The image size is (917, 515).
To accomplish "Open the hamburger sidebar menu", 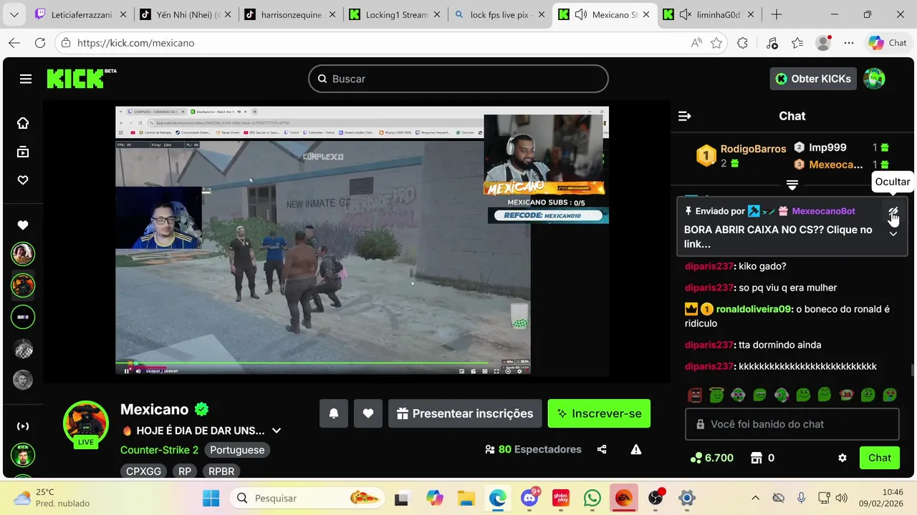I will [26, 79].
